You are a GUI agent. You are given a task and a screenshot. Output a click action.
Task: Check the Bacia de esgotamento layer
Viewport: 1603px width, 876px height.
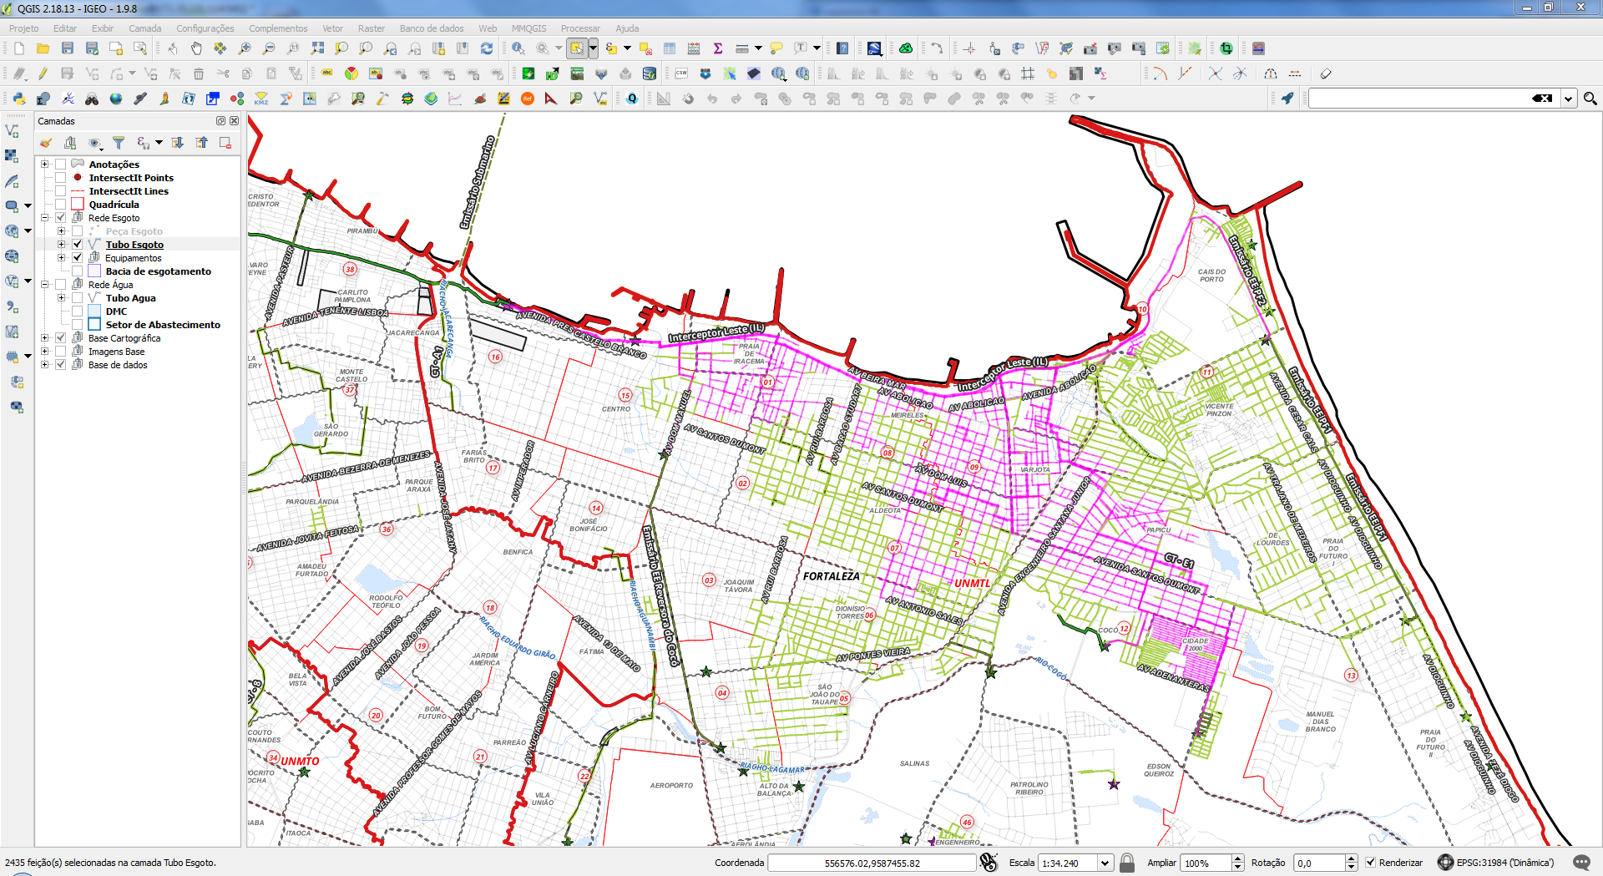[x=78, y=271]
